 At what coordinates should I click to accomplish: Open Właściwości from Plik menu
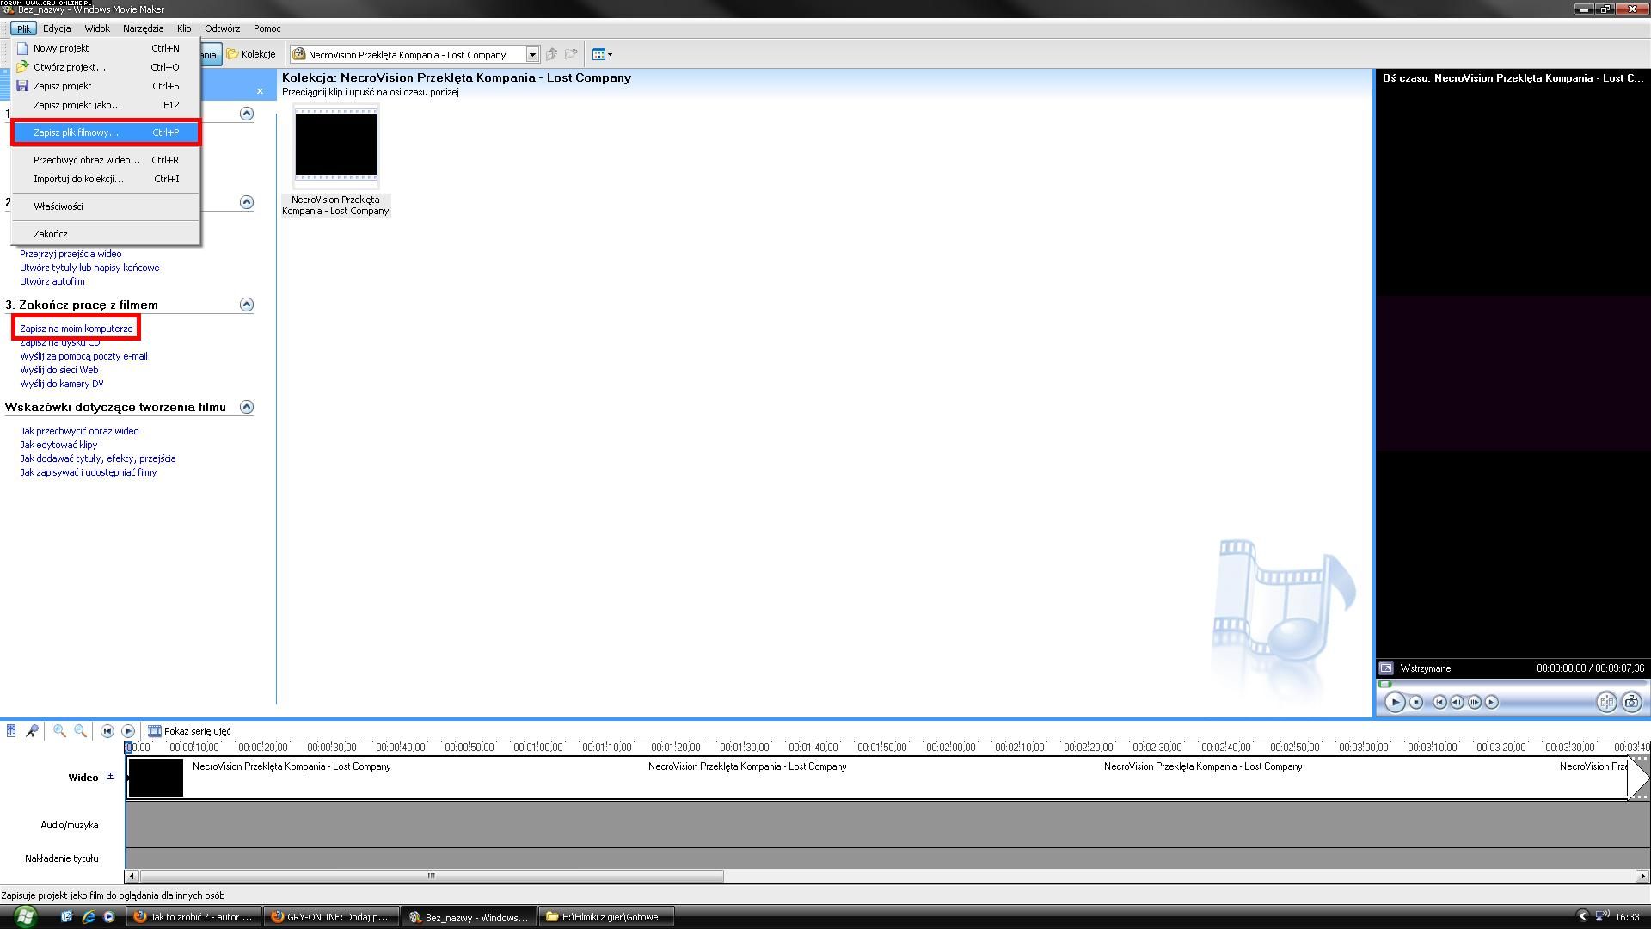(x=105, y=206)
